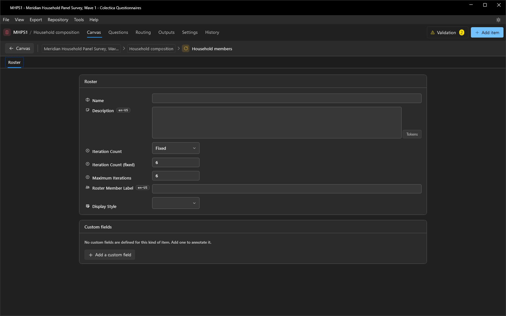The width and height of the screenshot is (506, 316).
Task: Focus the Description text area
Action: 277,123
